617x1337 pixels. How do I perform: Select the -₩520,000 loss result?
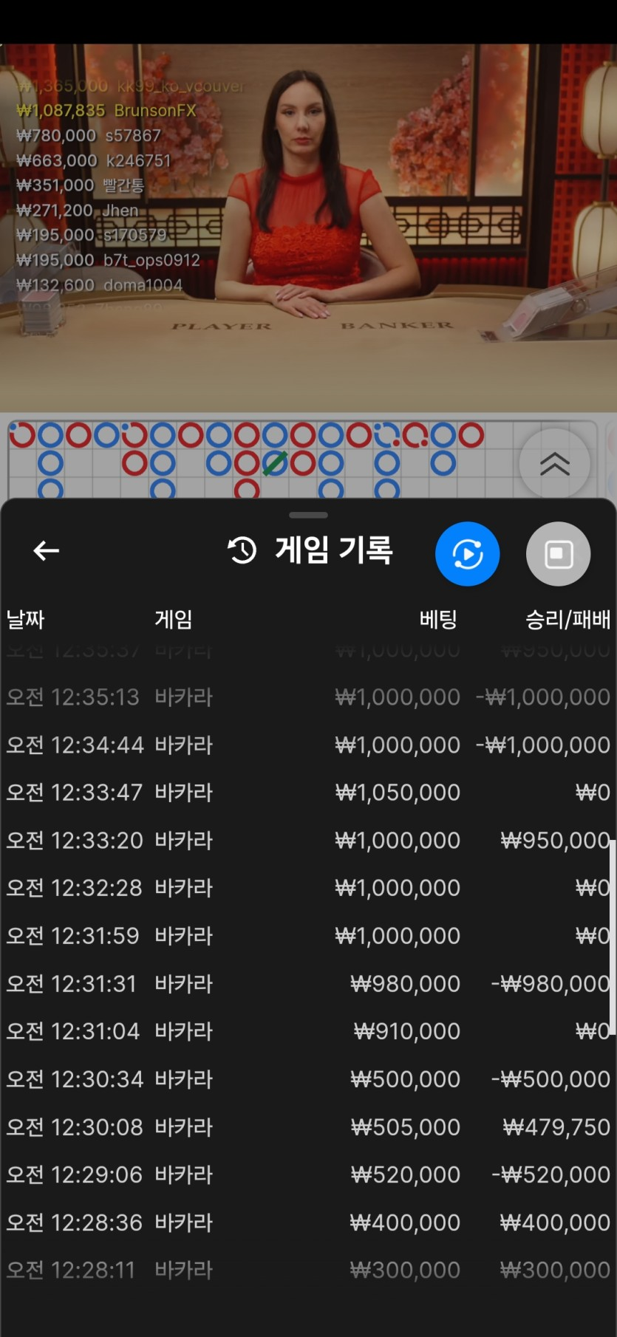point(550,1174)
